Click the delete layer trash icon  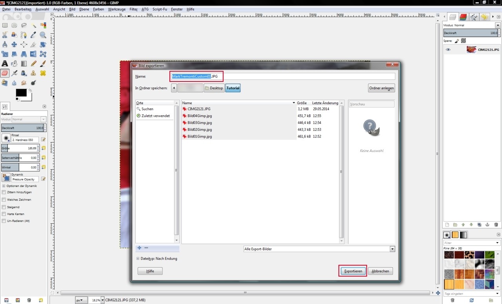pos(496,225)
